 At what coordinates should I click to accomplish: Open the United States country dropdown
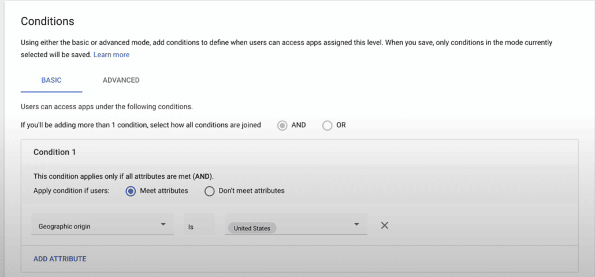pos(296,224)
